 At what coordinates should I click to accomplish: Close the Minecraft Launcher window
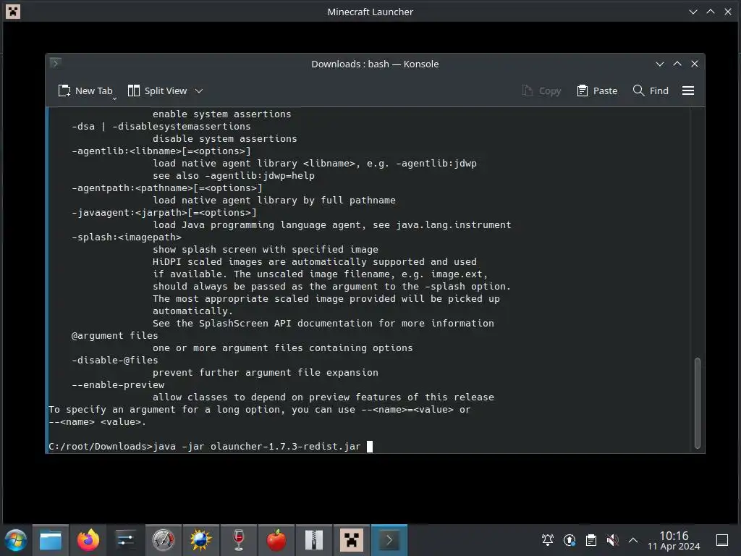coord(728,12)
